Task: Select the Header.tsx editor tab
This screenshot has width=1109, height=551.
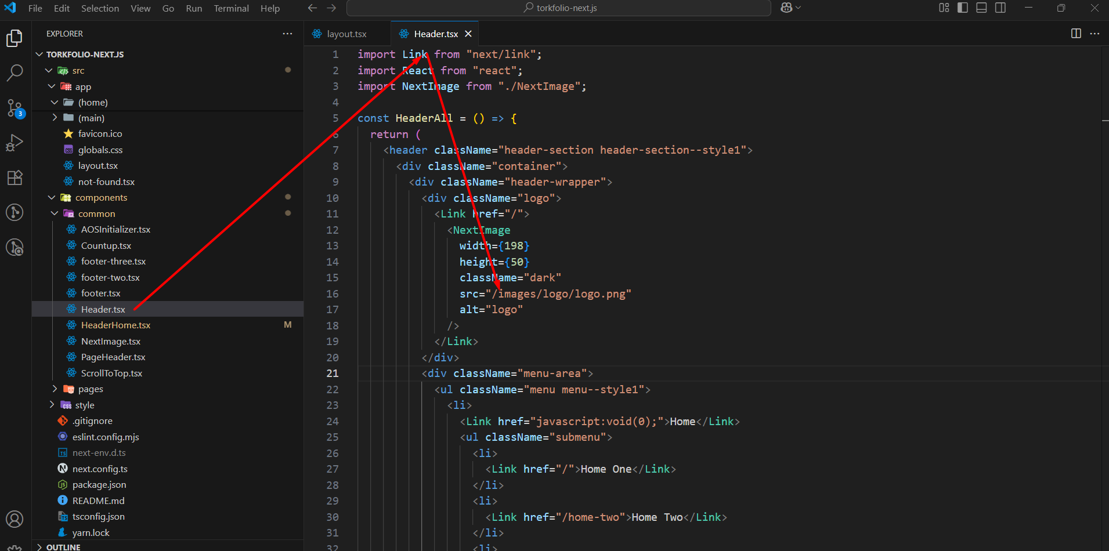Action: [435, 34]
